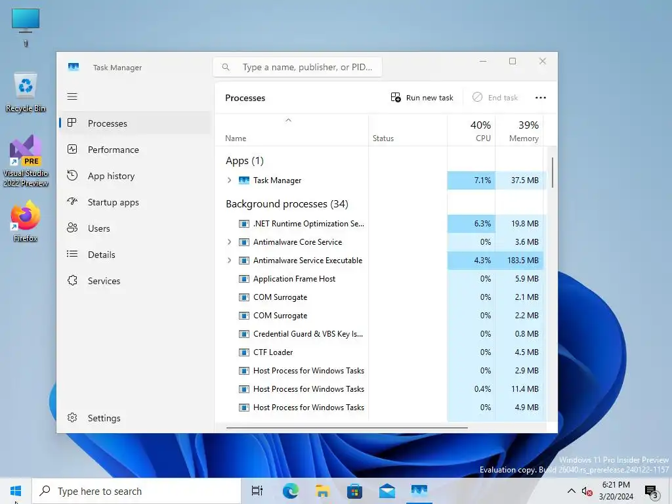Image resolution: width=672 pixels, height=504 pixels.
Task: Select Credential Guard & VBS Key process
Action: [x=381, y=334]
